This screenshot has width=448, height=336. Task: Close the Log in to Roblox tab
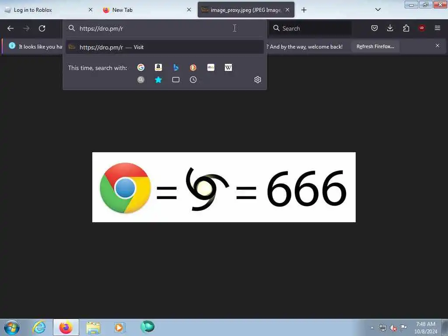pos(91,10)
